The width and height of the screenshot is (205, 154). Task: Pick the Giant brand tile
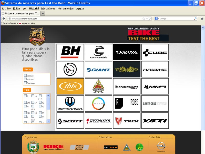coord(98,69)
